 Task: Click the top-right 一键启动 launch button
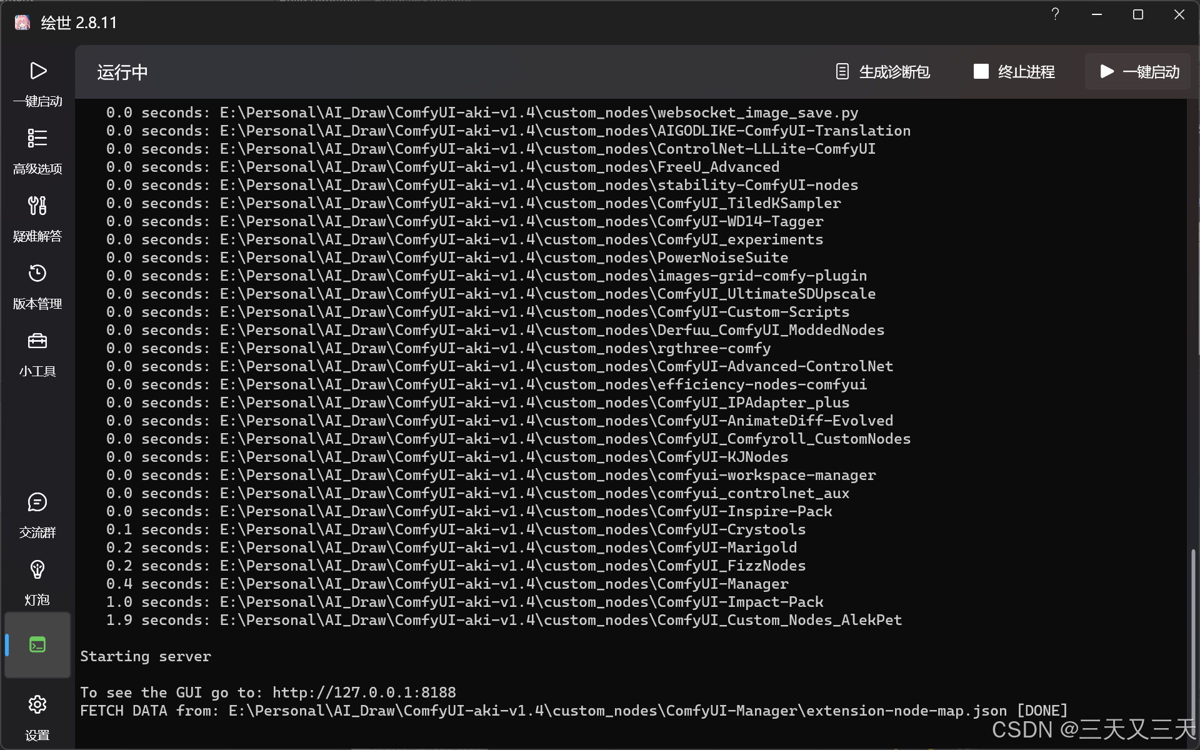(1139, 72)
